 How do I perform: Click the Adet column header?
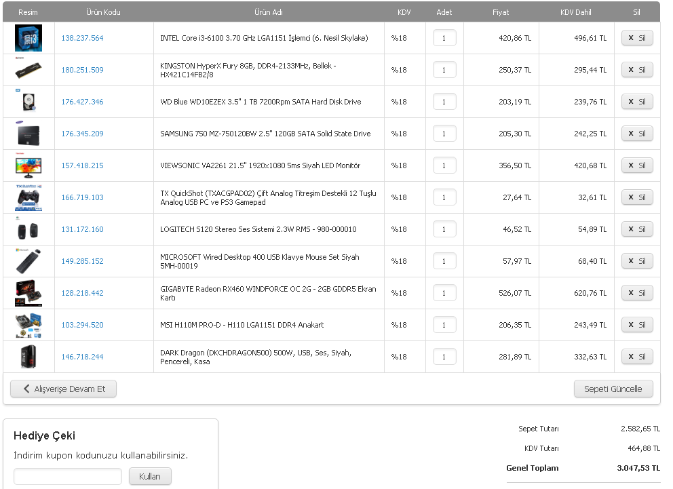pos(444,12)
